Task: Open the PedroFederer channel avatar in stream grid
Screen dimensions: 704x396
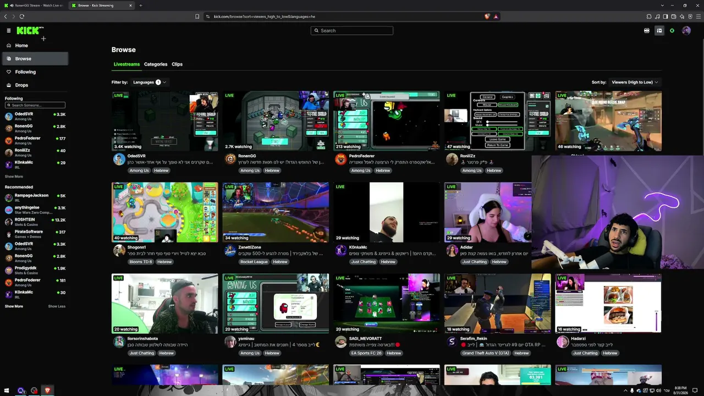Action: pos(340,159)
